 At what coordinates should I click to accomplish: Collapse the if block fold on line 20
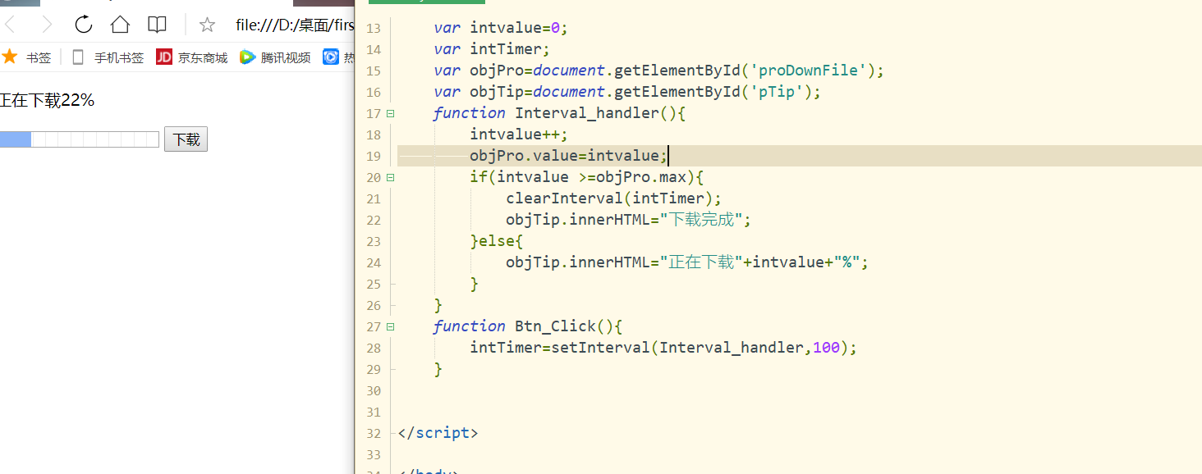click(x=390, y=177)
